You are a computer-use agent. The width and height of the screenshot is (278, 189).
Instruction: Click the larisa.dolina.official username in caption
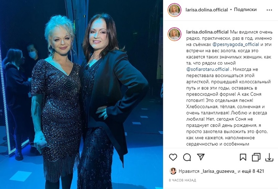point(207,32)
